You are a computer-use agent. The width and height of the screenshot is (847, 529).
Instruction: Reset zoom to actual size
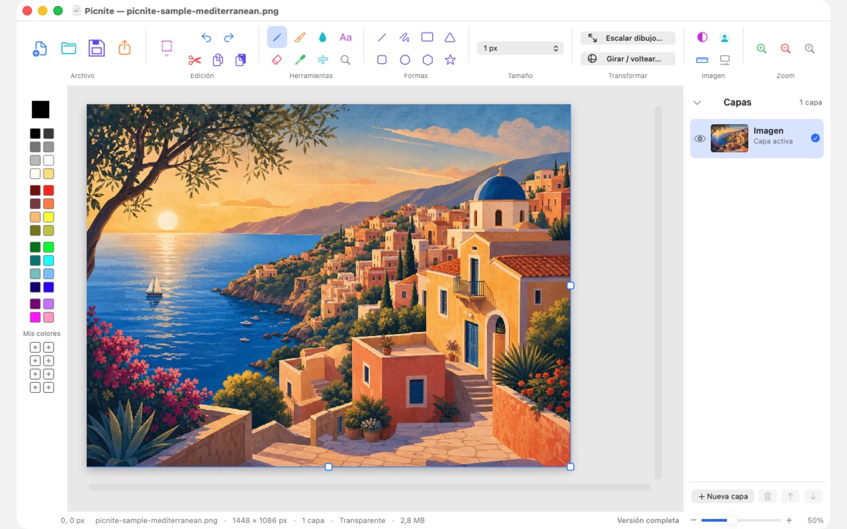tap(809, 48)
